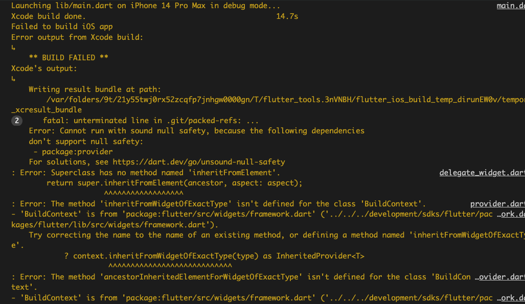Follow the dart.dev unsound-null-safety URL
Screen dimensions: 525x304
tap(199, 162)
